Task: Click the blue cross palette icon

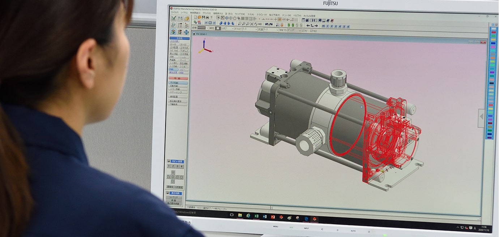Action: tap(186, 32)
